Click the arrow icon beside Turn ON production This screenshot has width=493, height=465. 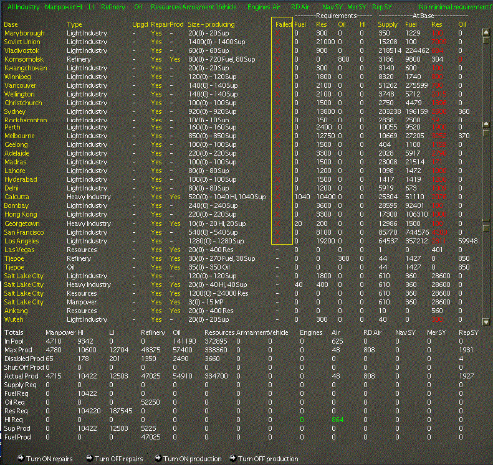point(158,458)
